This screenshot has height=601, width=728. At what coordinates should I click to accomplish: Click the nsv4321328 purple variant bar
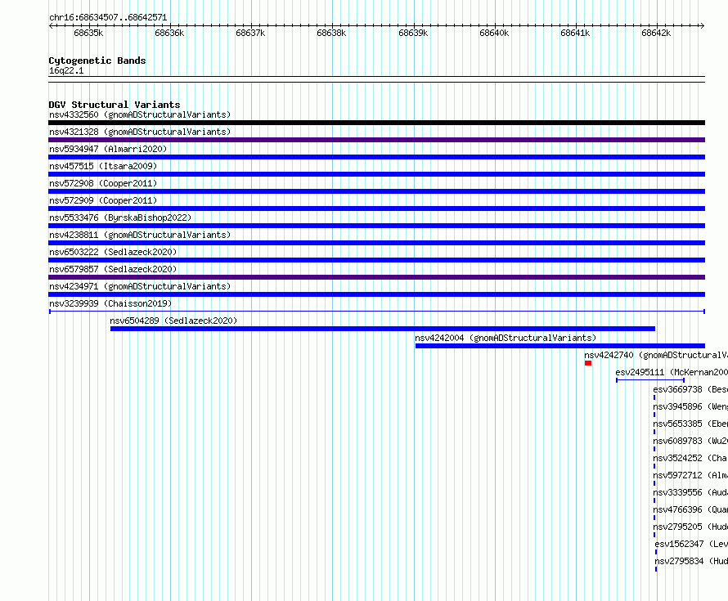(x=376, y=140)
